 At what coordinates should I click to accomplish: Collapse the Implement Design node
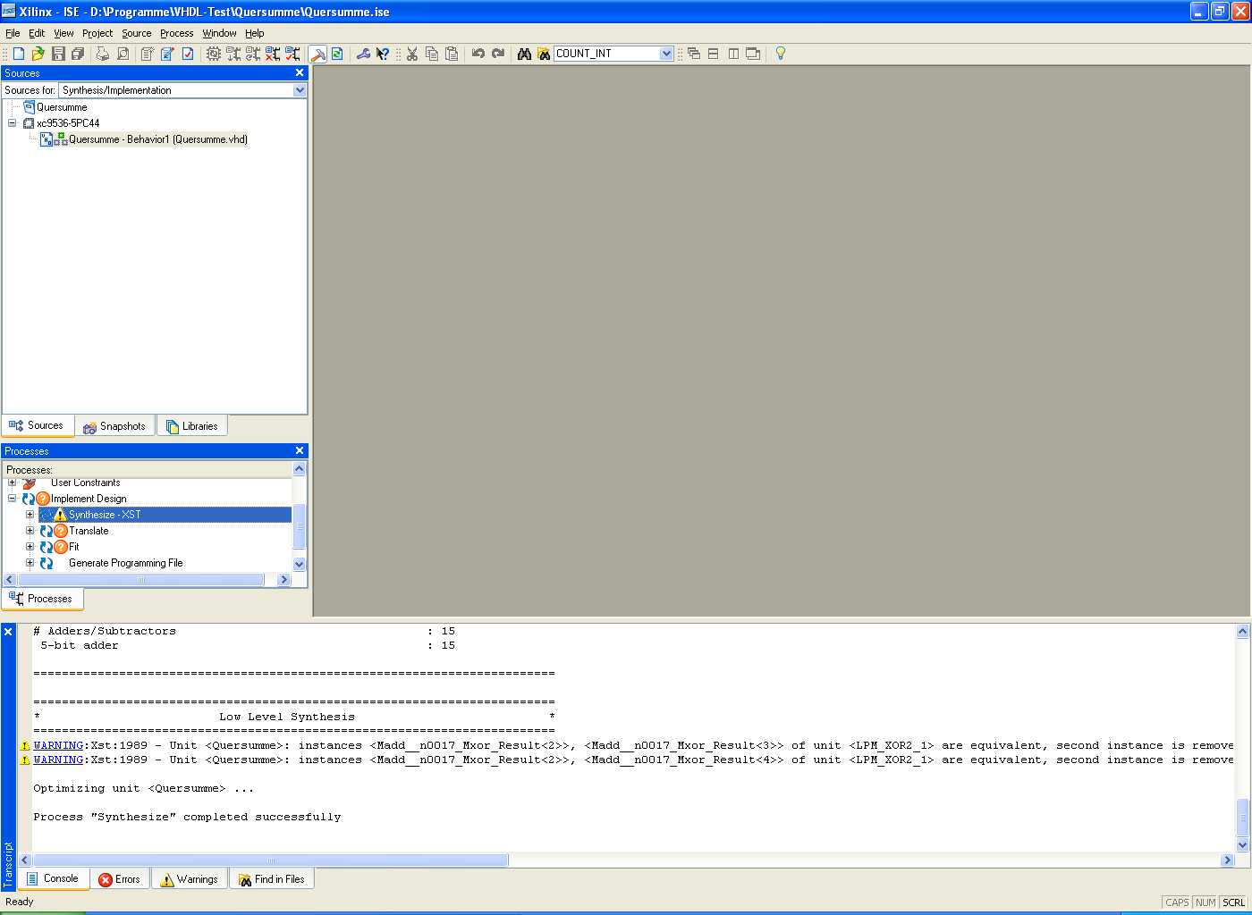pyautogui.click(x=13, y=499)
